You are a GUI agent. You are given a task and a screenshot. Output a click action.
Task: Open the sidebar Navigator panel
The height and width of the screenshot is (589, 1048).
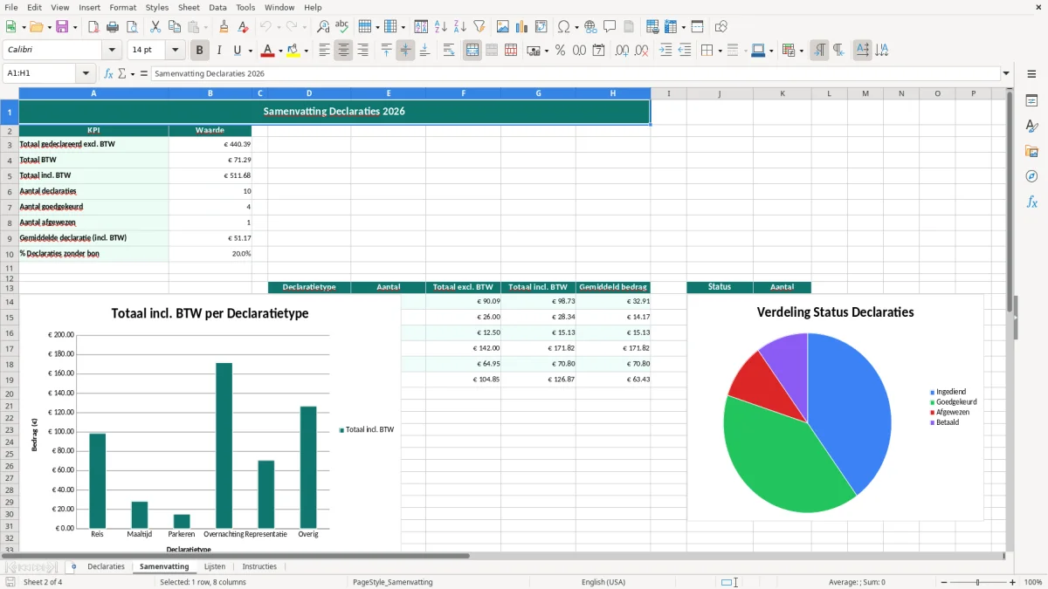pyautogui.click(x=1031, y=177)
